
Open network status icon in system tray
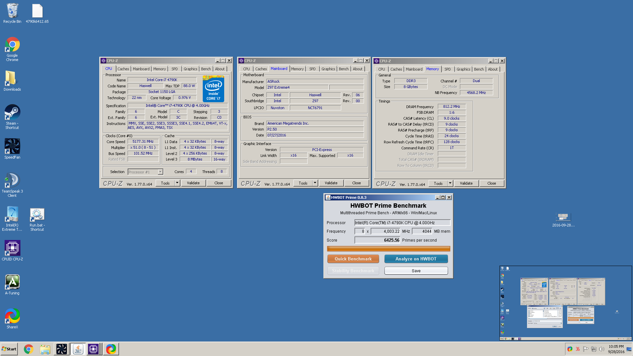click(594, 349)
